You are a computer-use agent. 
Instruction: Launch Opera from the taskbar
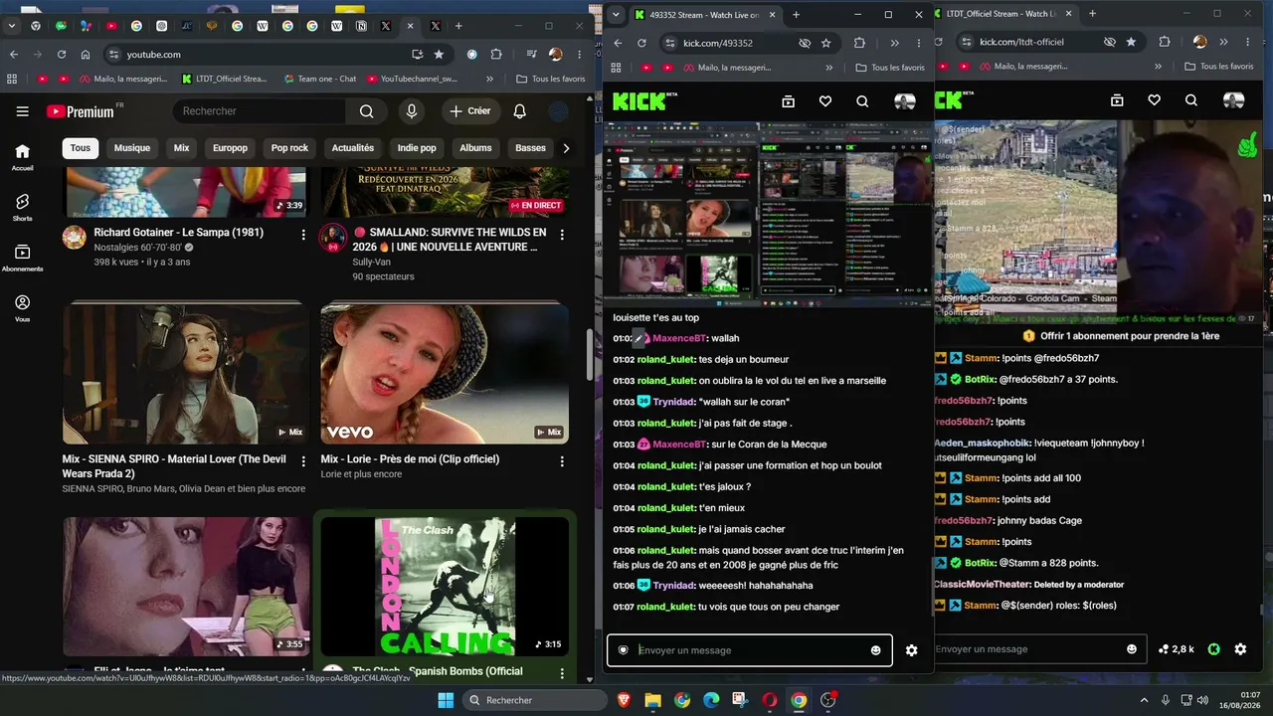pyautogui.click(x=769, y=700)
